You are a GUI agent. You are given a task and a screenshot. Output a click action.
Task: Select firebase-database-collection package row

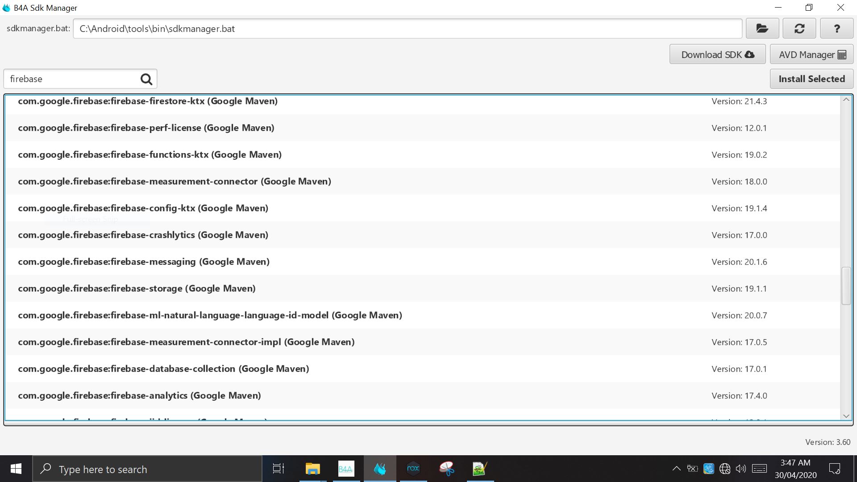point(422,369)
